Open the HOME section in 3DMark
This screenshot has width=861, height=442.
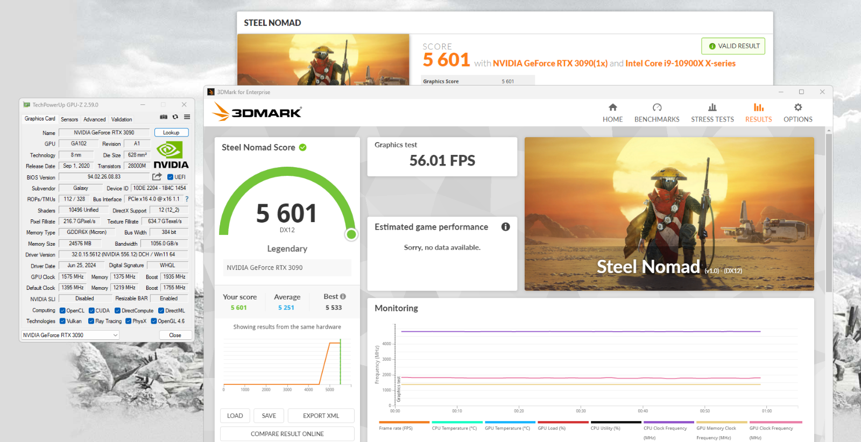click(612, 113)
